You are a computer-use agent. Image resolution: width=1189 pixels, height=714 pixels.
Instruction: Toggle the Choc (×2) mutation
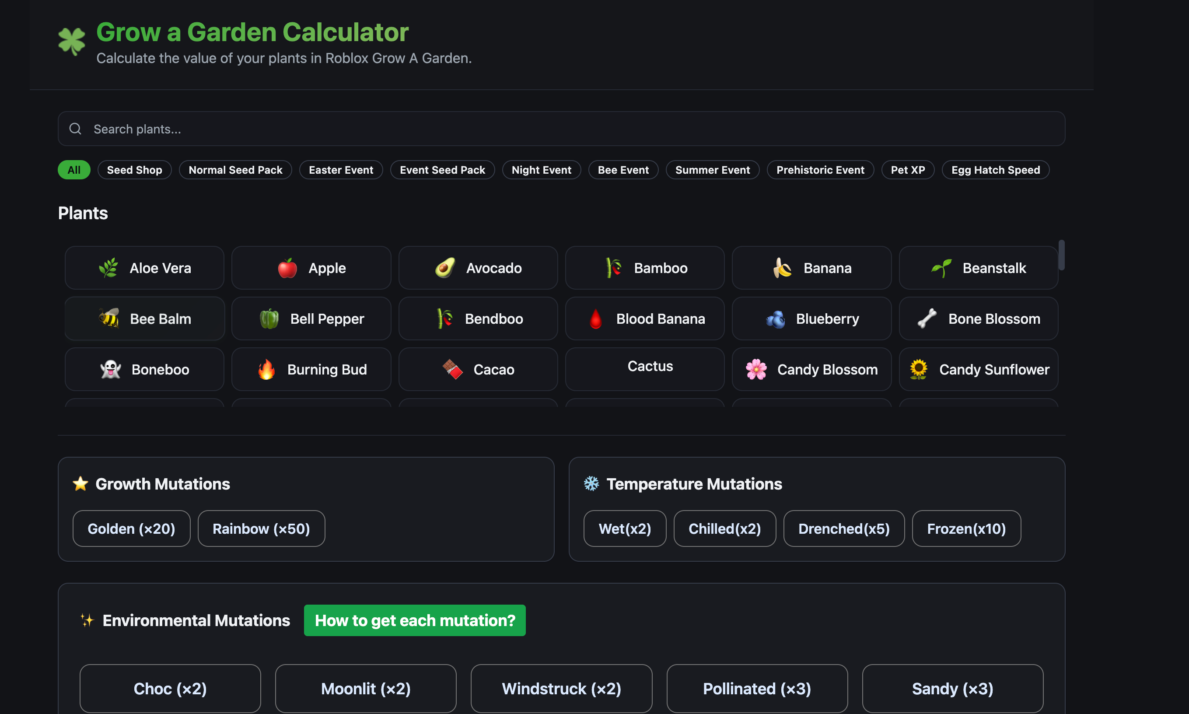(x=170, y=689)
